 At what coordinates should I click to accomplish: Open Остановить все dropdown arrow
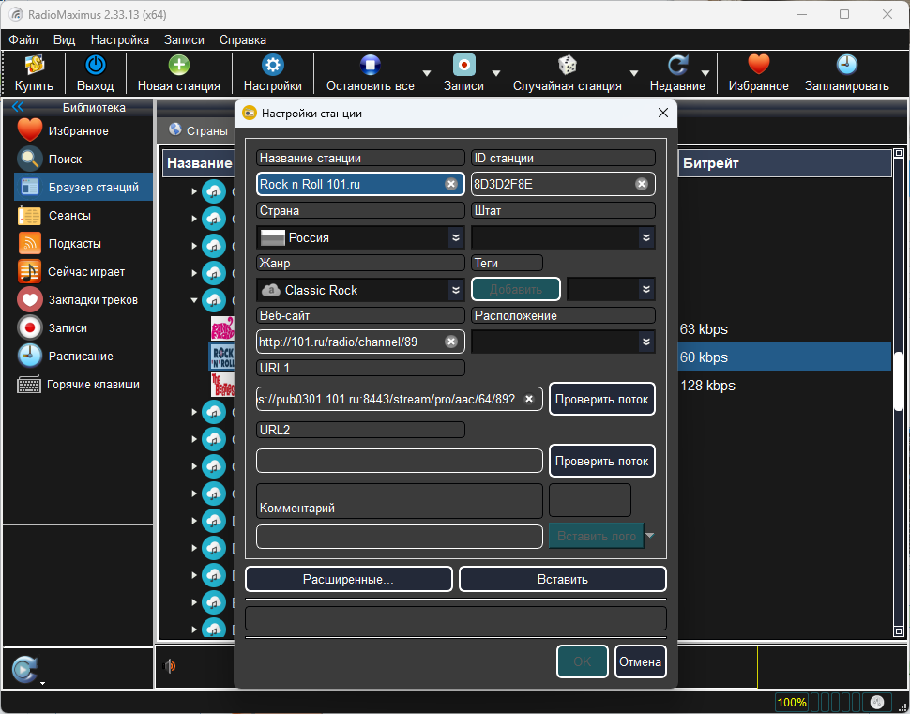coord(427,73)
